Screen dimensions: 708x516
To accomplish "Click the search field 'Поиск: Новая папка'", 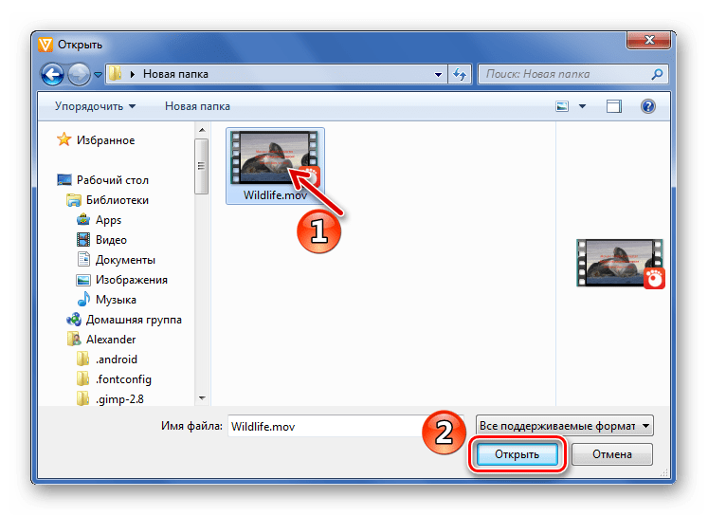I will 572,74.
